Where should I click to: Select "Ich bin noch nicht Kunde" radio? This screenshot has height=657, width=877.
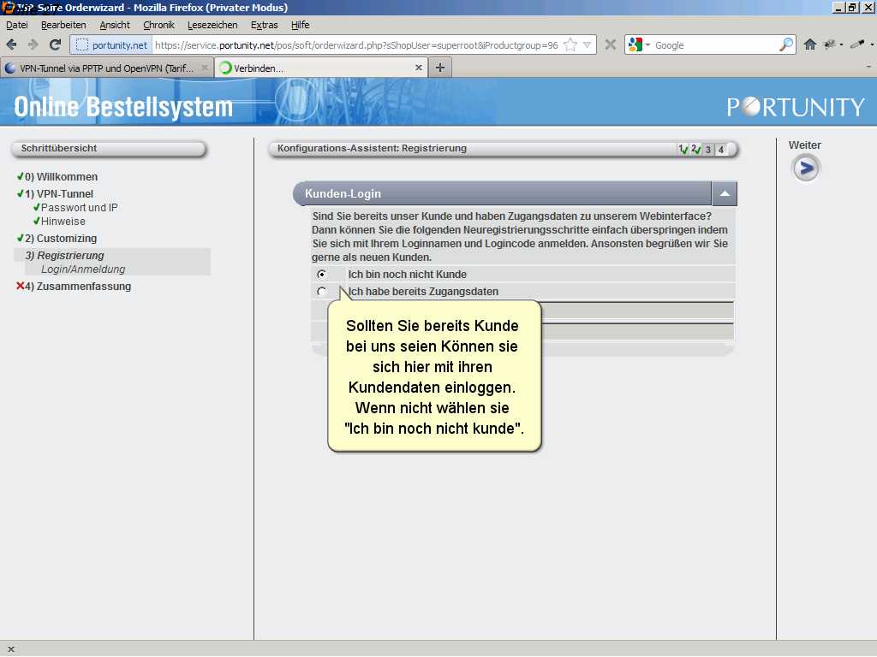click(321, 275)
